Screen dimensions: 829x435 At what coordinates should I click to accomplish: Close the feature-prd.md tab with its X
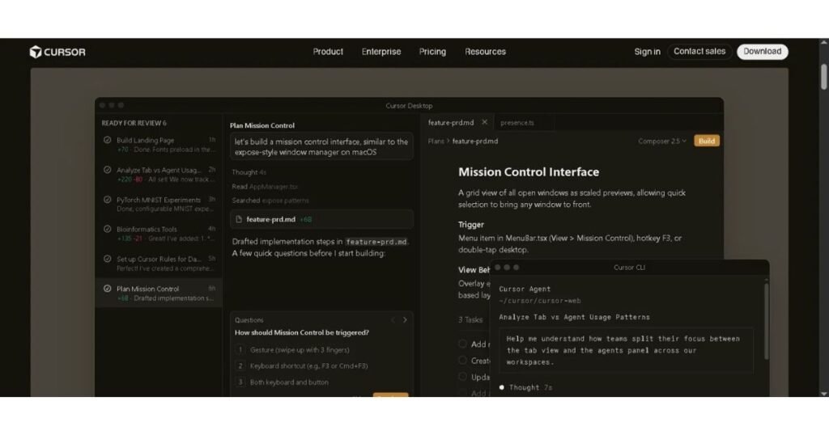pyautogui.click(x=484, y=122)
